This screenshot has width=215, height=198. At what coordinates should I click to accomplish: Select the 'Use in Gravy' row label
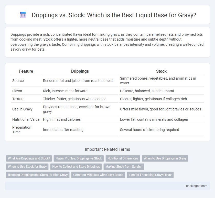[22, 109]
